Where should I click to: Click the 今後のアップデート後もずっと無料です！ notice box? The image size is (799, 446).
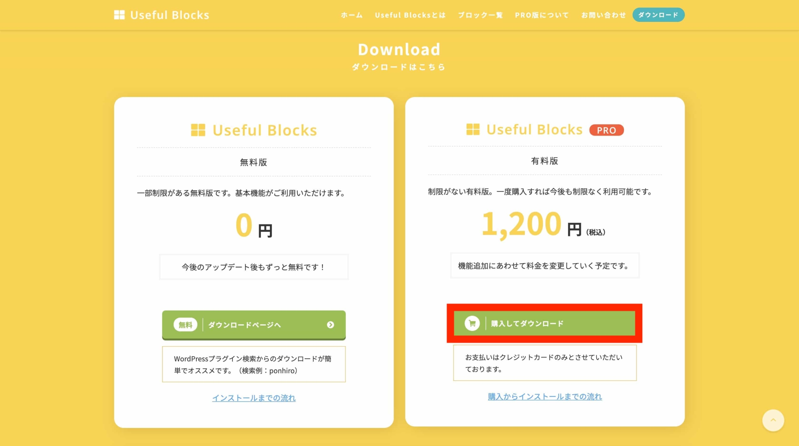point(254,267)
